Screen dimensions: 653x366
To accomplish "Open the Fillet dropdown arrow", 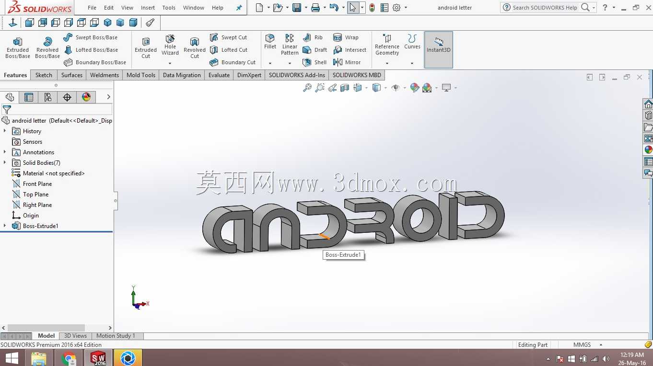I will [x=270, y=63].
